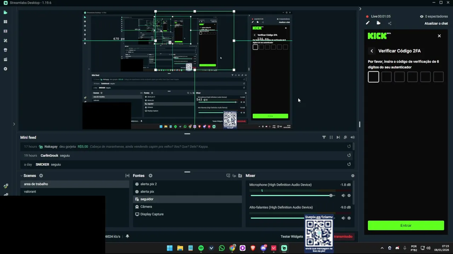Click the share stream icon in chat panel

point(390,23)
